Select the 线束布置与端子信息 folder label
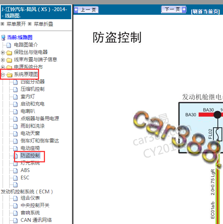Viewport: 223px width, 224px height. (x=35, y=59)
